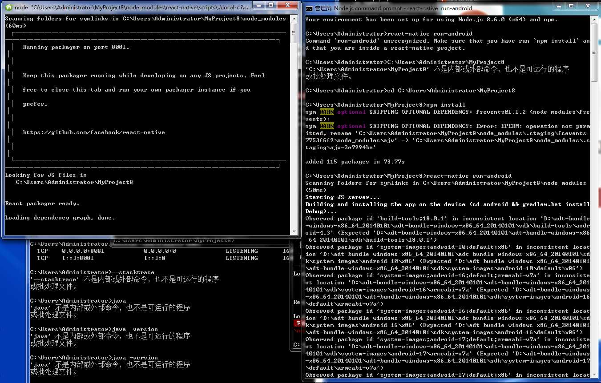Click the scroll-up arrow in the Node.js command prompt
The width and height of the screenshot is (601, 383).
(x=595, y=19)
